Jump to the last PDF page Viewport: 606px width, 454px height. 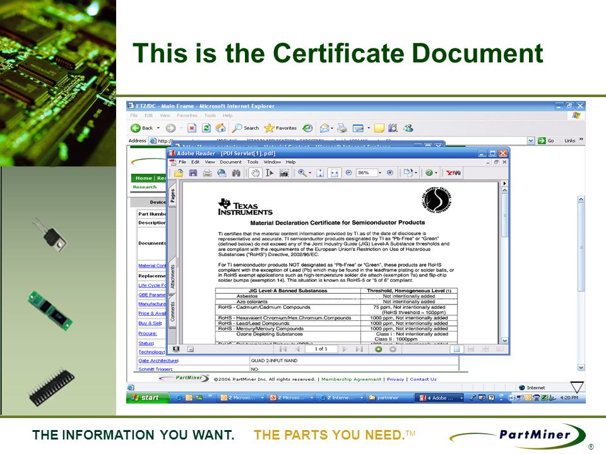pos(359,349)
